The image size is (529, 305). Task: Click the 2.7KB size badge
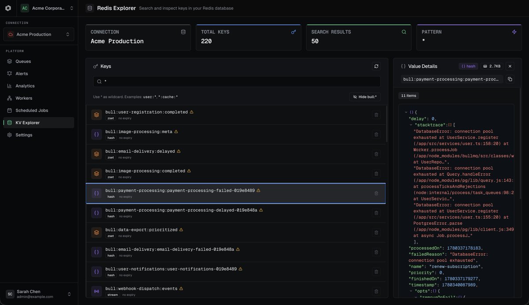492,66
